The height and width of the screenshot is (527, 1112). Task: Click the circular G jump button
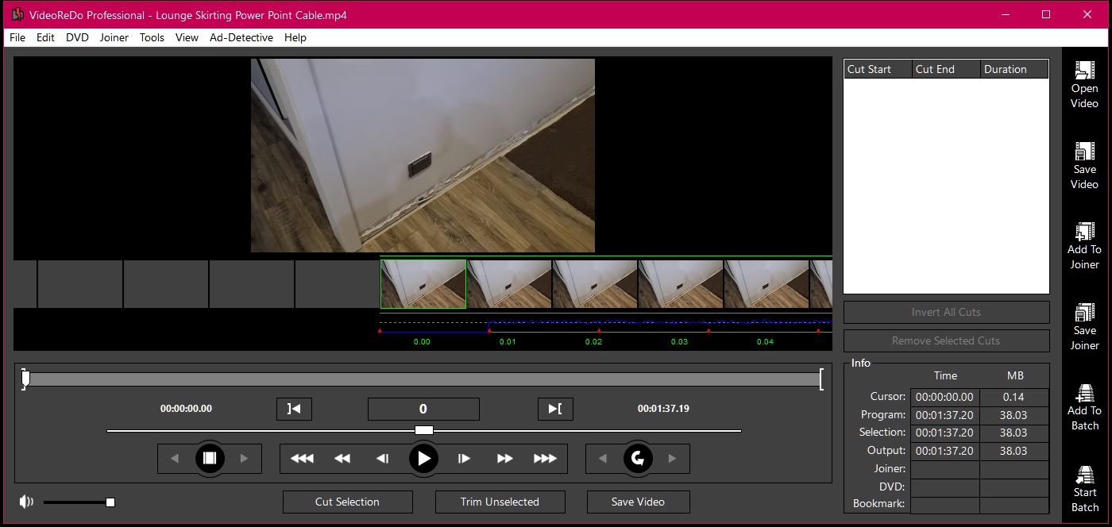coord(638,459)
